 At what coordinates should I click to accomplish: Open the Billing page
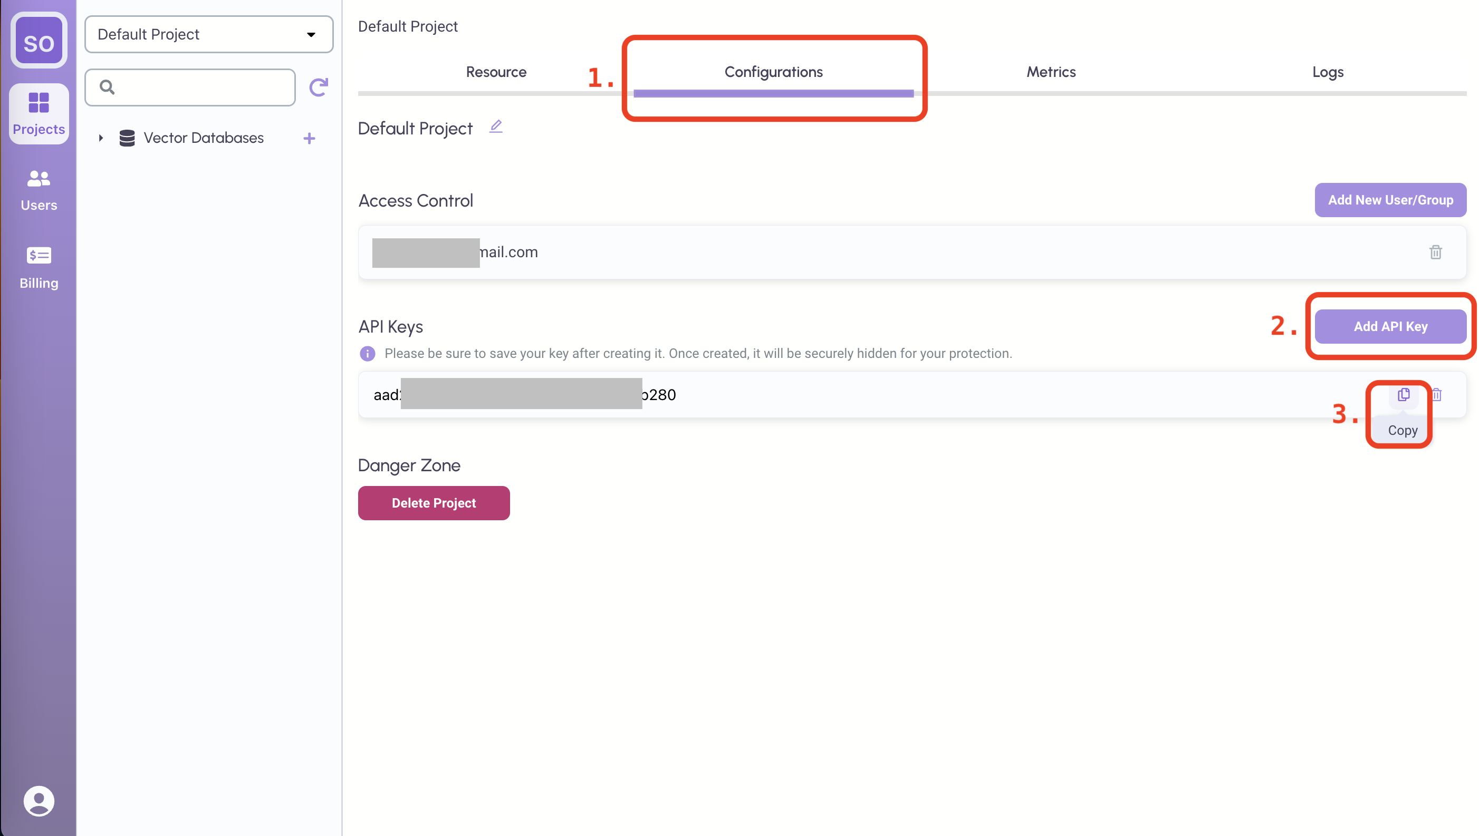pos(39,268)
